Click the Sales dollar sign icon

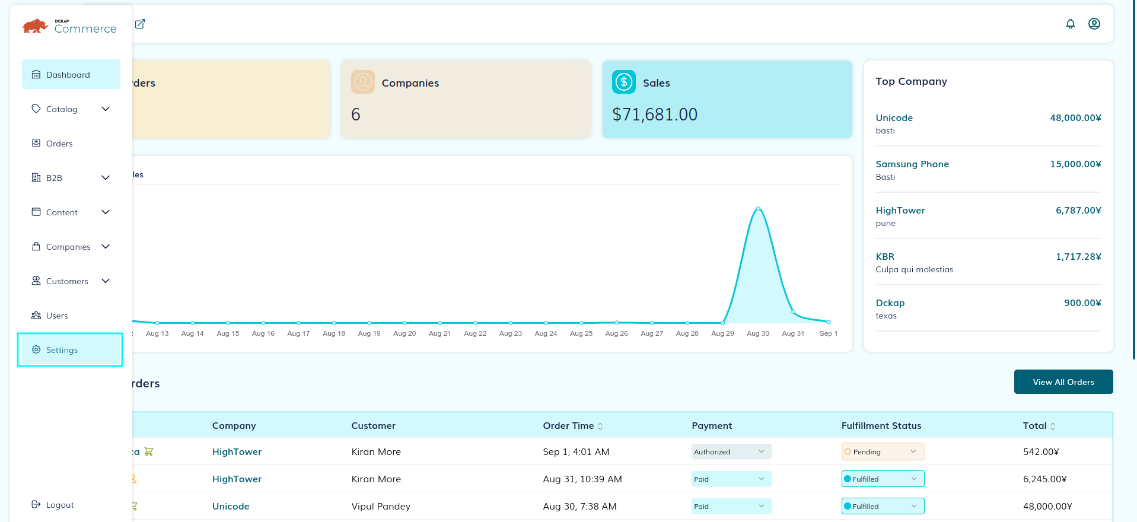(x=623, y=82)
